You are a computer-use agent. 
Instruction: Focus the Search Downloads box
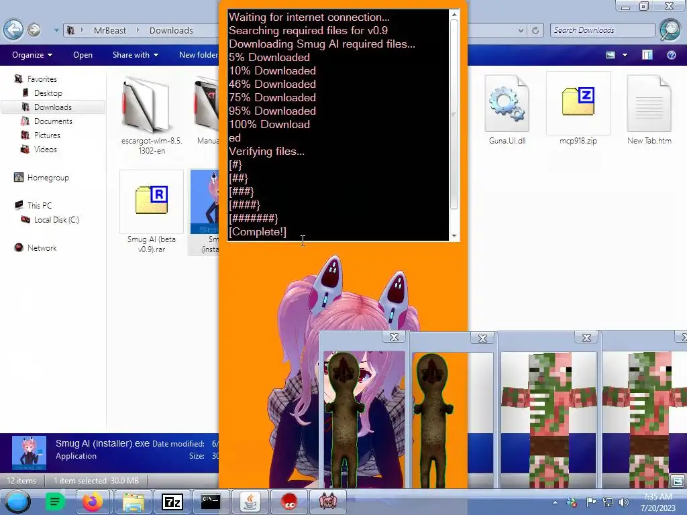click(x=602, y=30)
